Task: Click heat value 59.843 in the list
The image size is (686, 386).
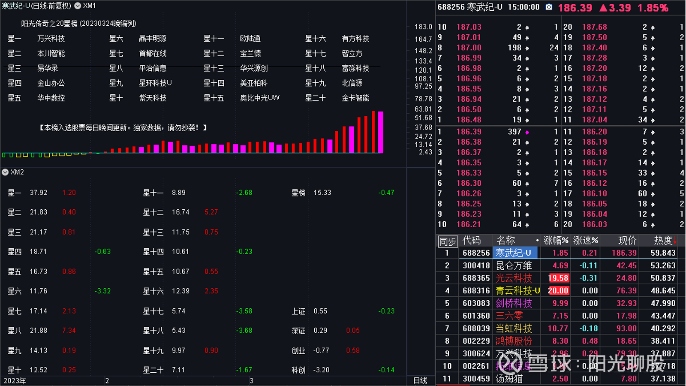Action: [x=663, y=253]
